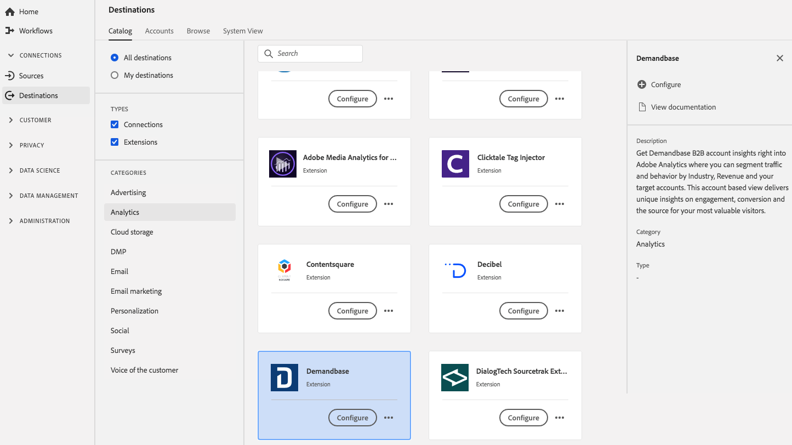Switch to the Accounts tab
Viewport: 792px width, 445px height.
pyautogui.click(x=159, y=31)
